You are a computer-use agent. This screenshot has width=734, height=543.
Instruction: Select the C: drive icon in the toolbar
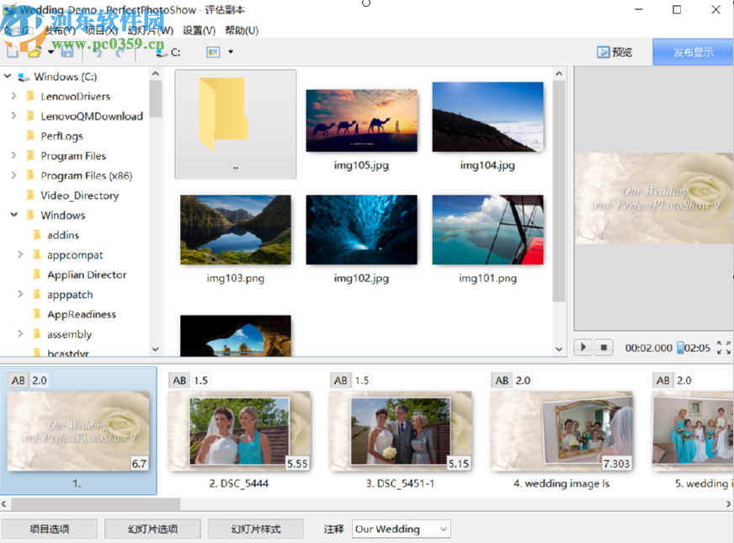coord(162,51)
